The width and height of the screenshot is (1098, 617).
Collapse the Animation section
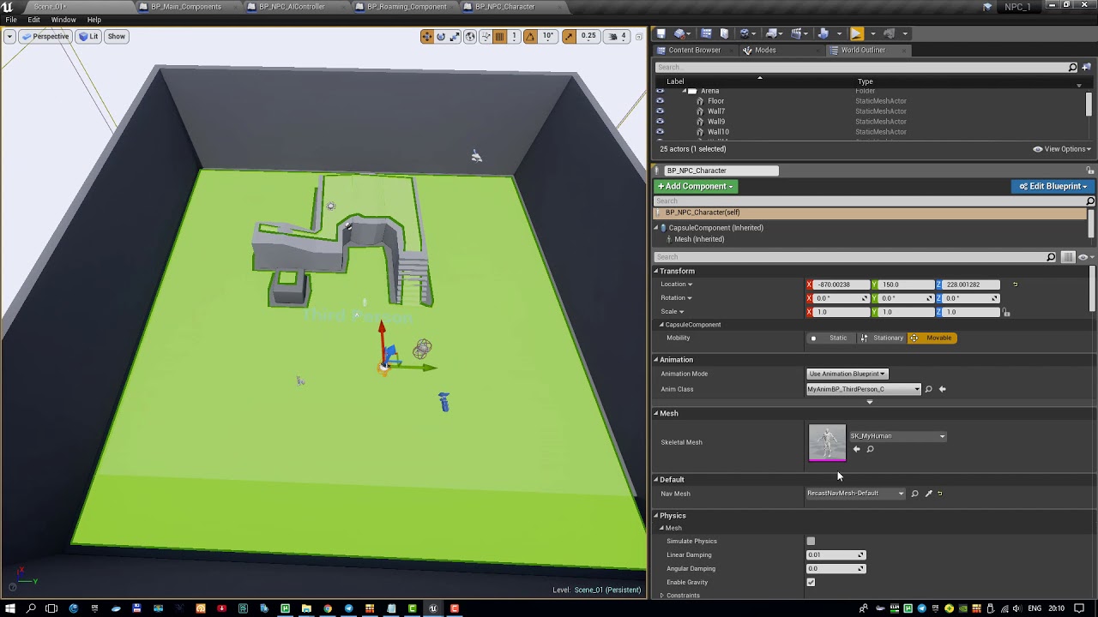click(x=656, y=360)
